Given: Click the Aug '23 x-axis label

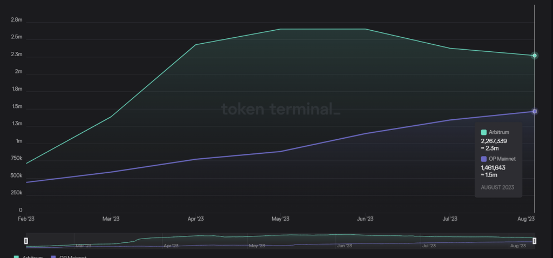Looking at the screenshot, I should [x=525, y=219].
